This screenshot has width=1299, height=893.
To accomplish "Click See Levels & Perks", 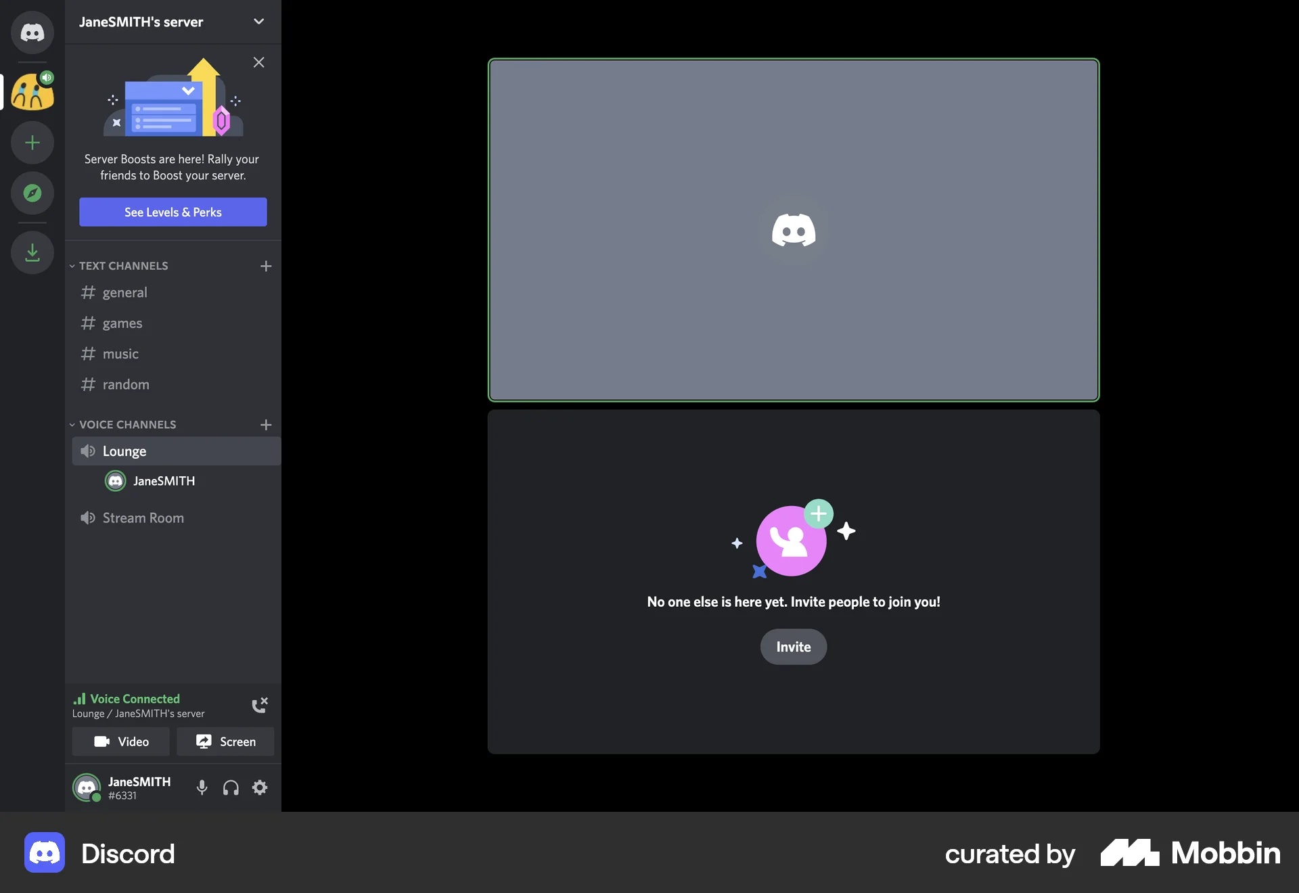I will pos(173,212).
